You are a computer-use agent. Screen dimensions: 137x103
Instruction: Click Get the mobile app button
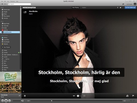point(130,7)
